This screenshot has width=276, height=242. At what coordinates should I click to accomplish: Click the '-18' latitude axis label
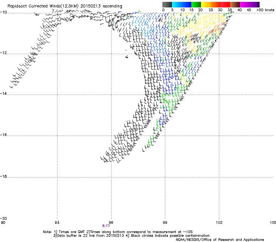[x=3, y=176]
